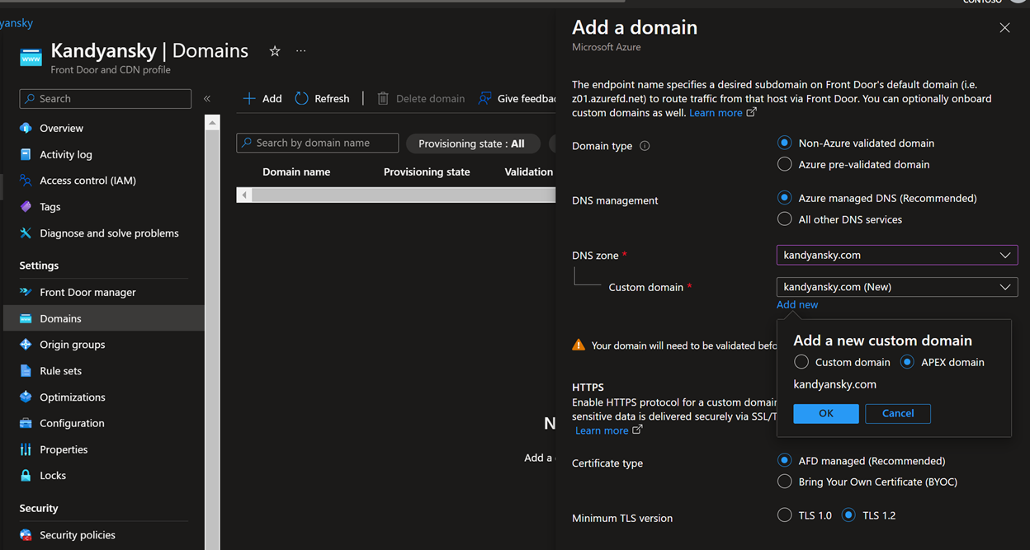Open the Provisioning state filter pill
The image size is (1030, 550).
(x=472, y=143)
